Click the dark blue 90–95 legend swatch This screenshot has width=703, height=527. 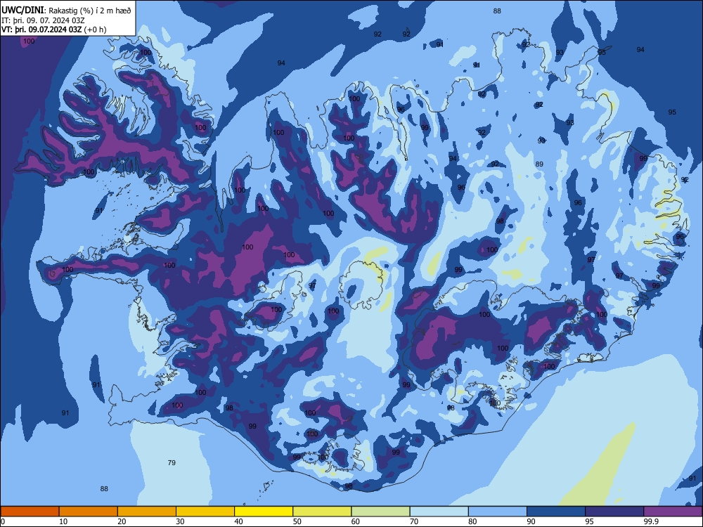[x=556, y=512]
